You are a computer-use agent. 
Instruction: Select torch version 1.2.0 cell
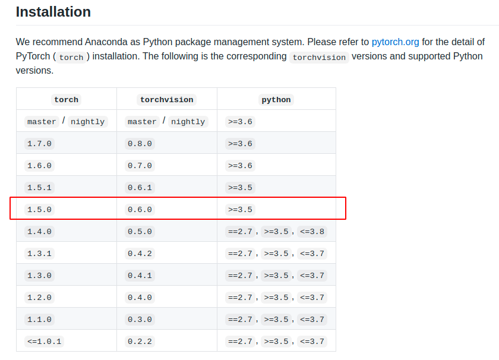[x=39, y=298]
